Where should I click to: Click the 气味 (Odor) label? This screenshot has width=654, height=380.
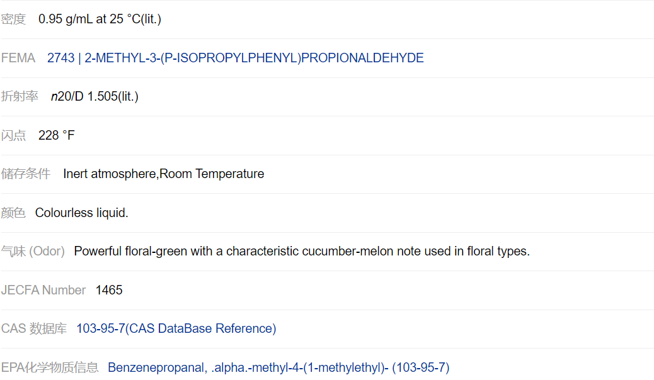point(33,252)
